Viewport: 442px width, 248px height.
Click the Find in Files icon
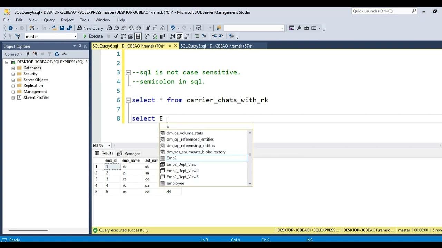tap(219, 28)
